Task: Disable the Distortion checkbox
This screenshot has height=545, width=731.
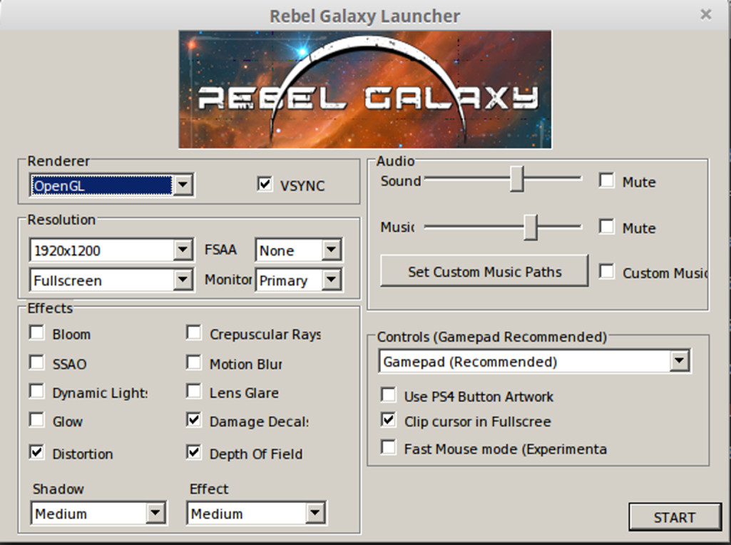Action: 36,452
